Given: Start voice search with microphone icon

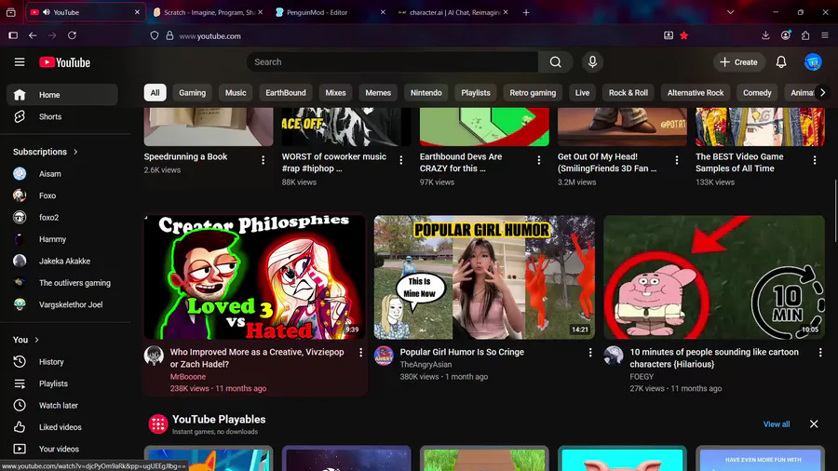Looking at the screenshot, I should tap(592, 62).
